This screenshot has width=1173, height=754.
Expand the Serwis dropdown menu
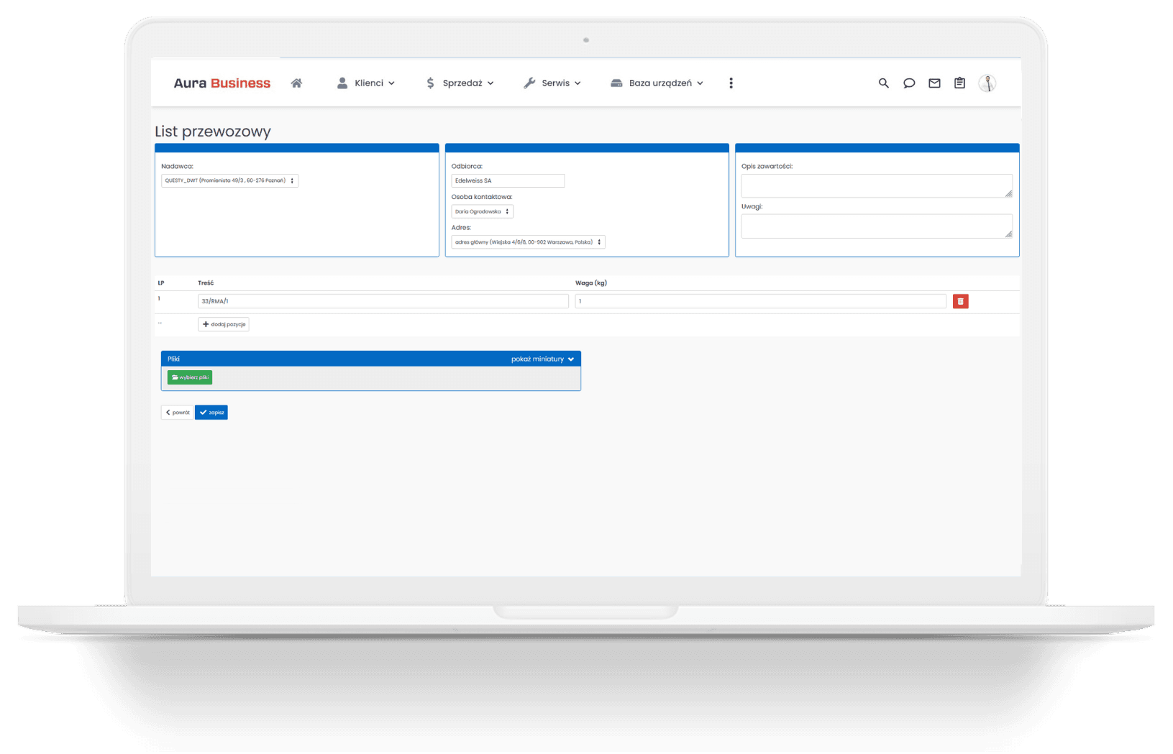coord(552,83)
